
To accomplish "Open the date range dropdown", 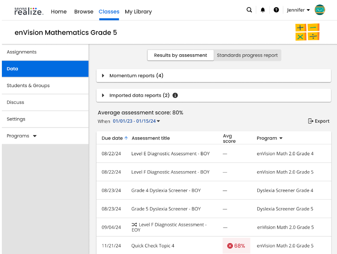I will 136,121.
